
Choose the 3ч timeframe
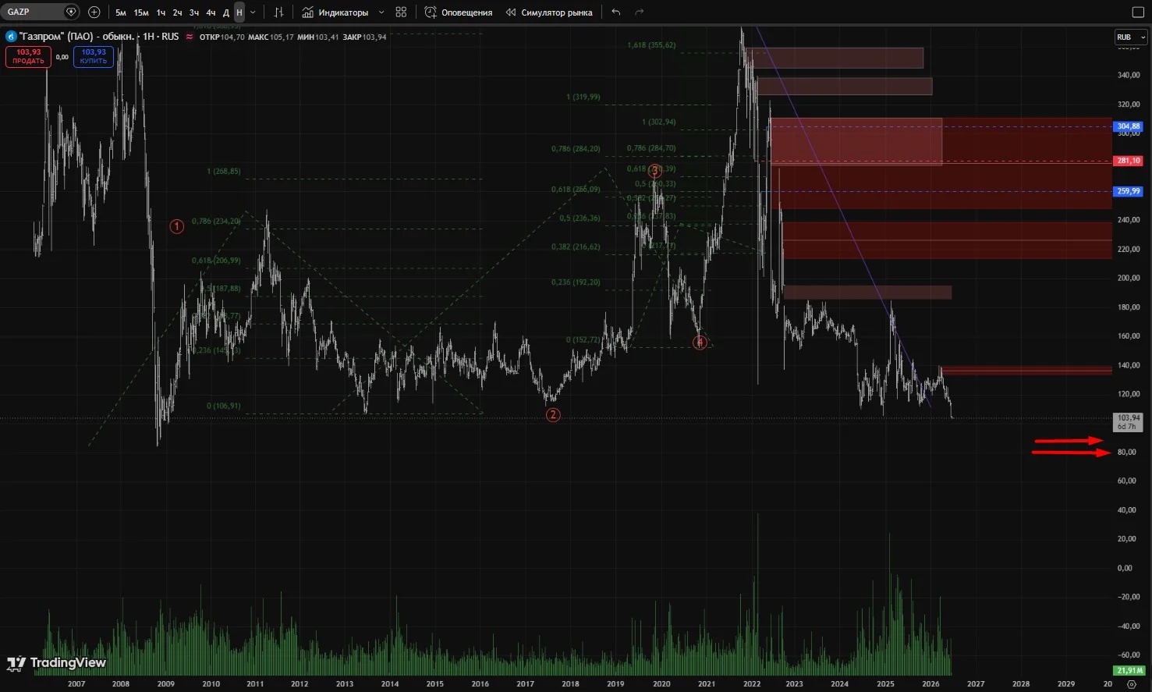pos(194,12)
